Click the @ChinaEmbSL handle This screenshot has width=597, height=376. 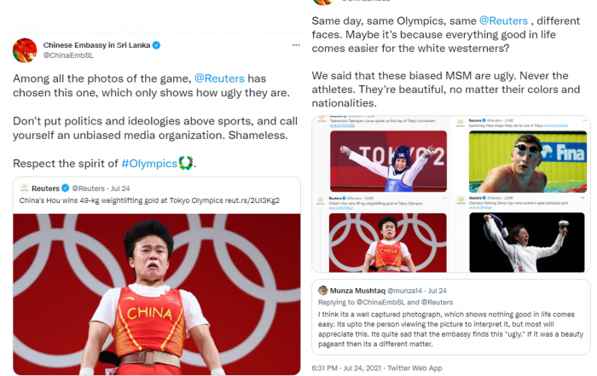68,55
